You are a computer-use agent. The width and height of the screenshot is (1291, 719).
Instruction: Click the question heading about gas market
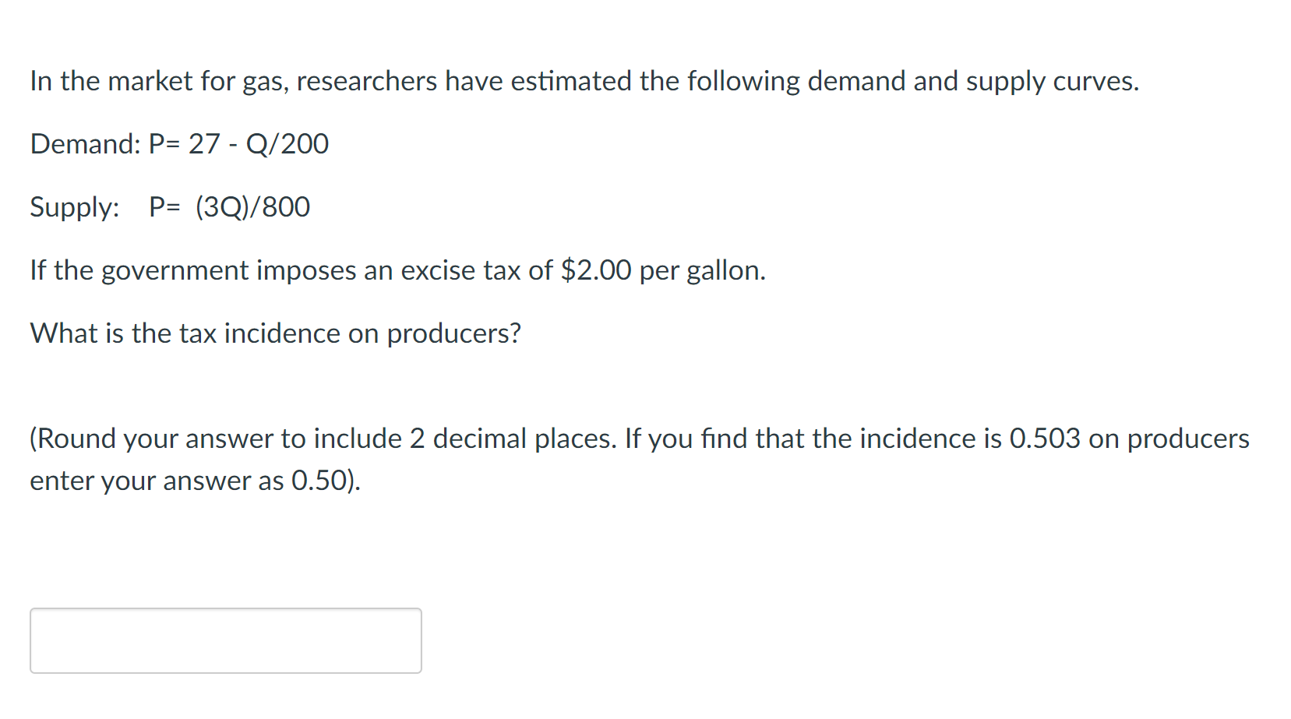coord(583,80)
